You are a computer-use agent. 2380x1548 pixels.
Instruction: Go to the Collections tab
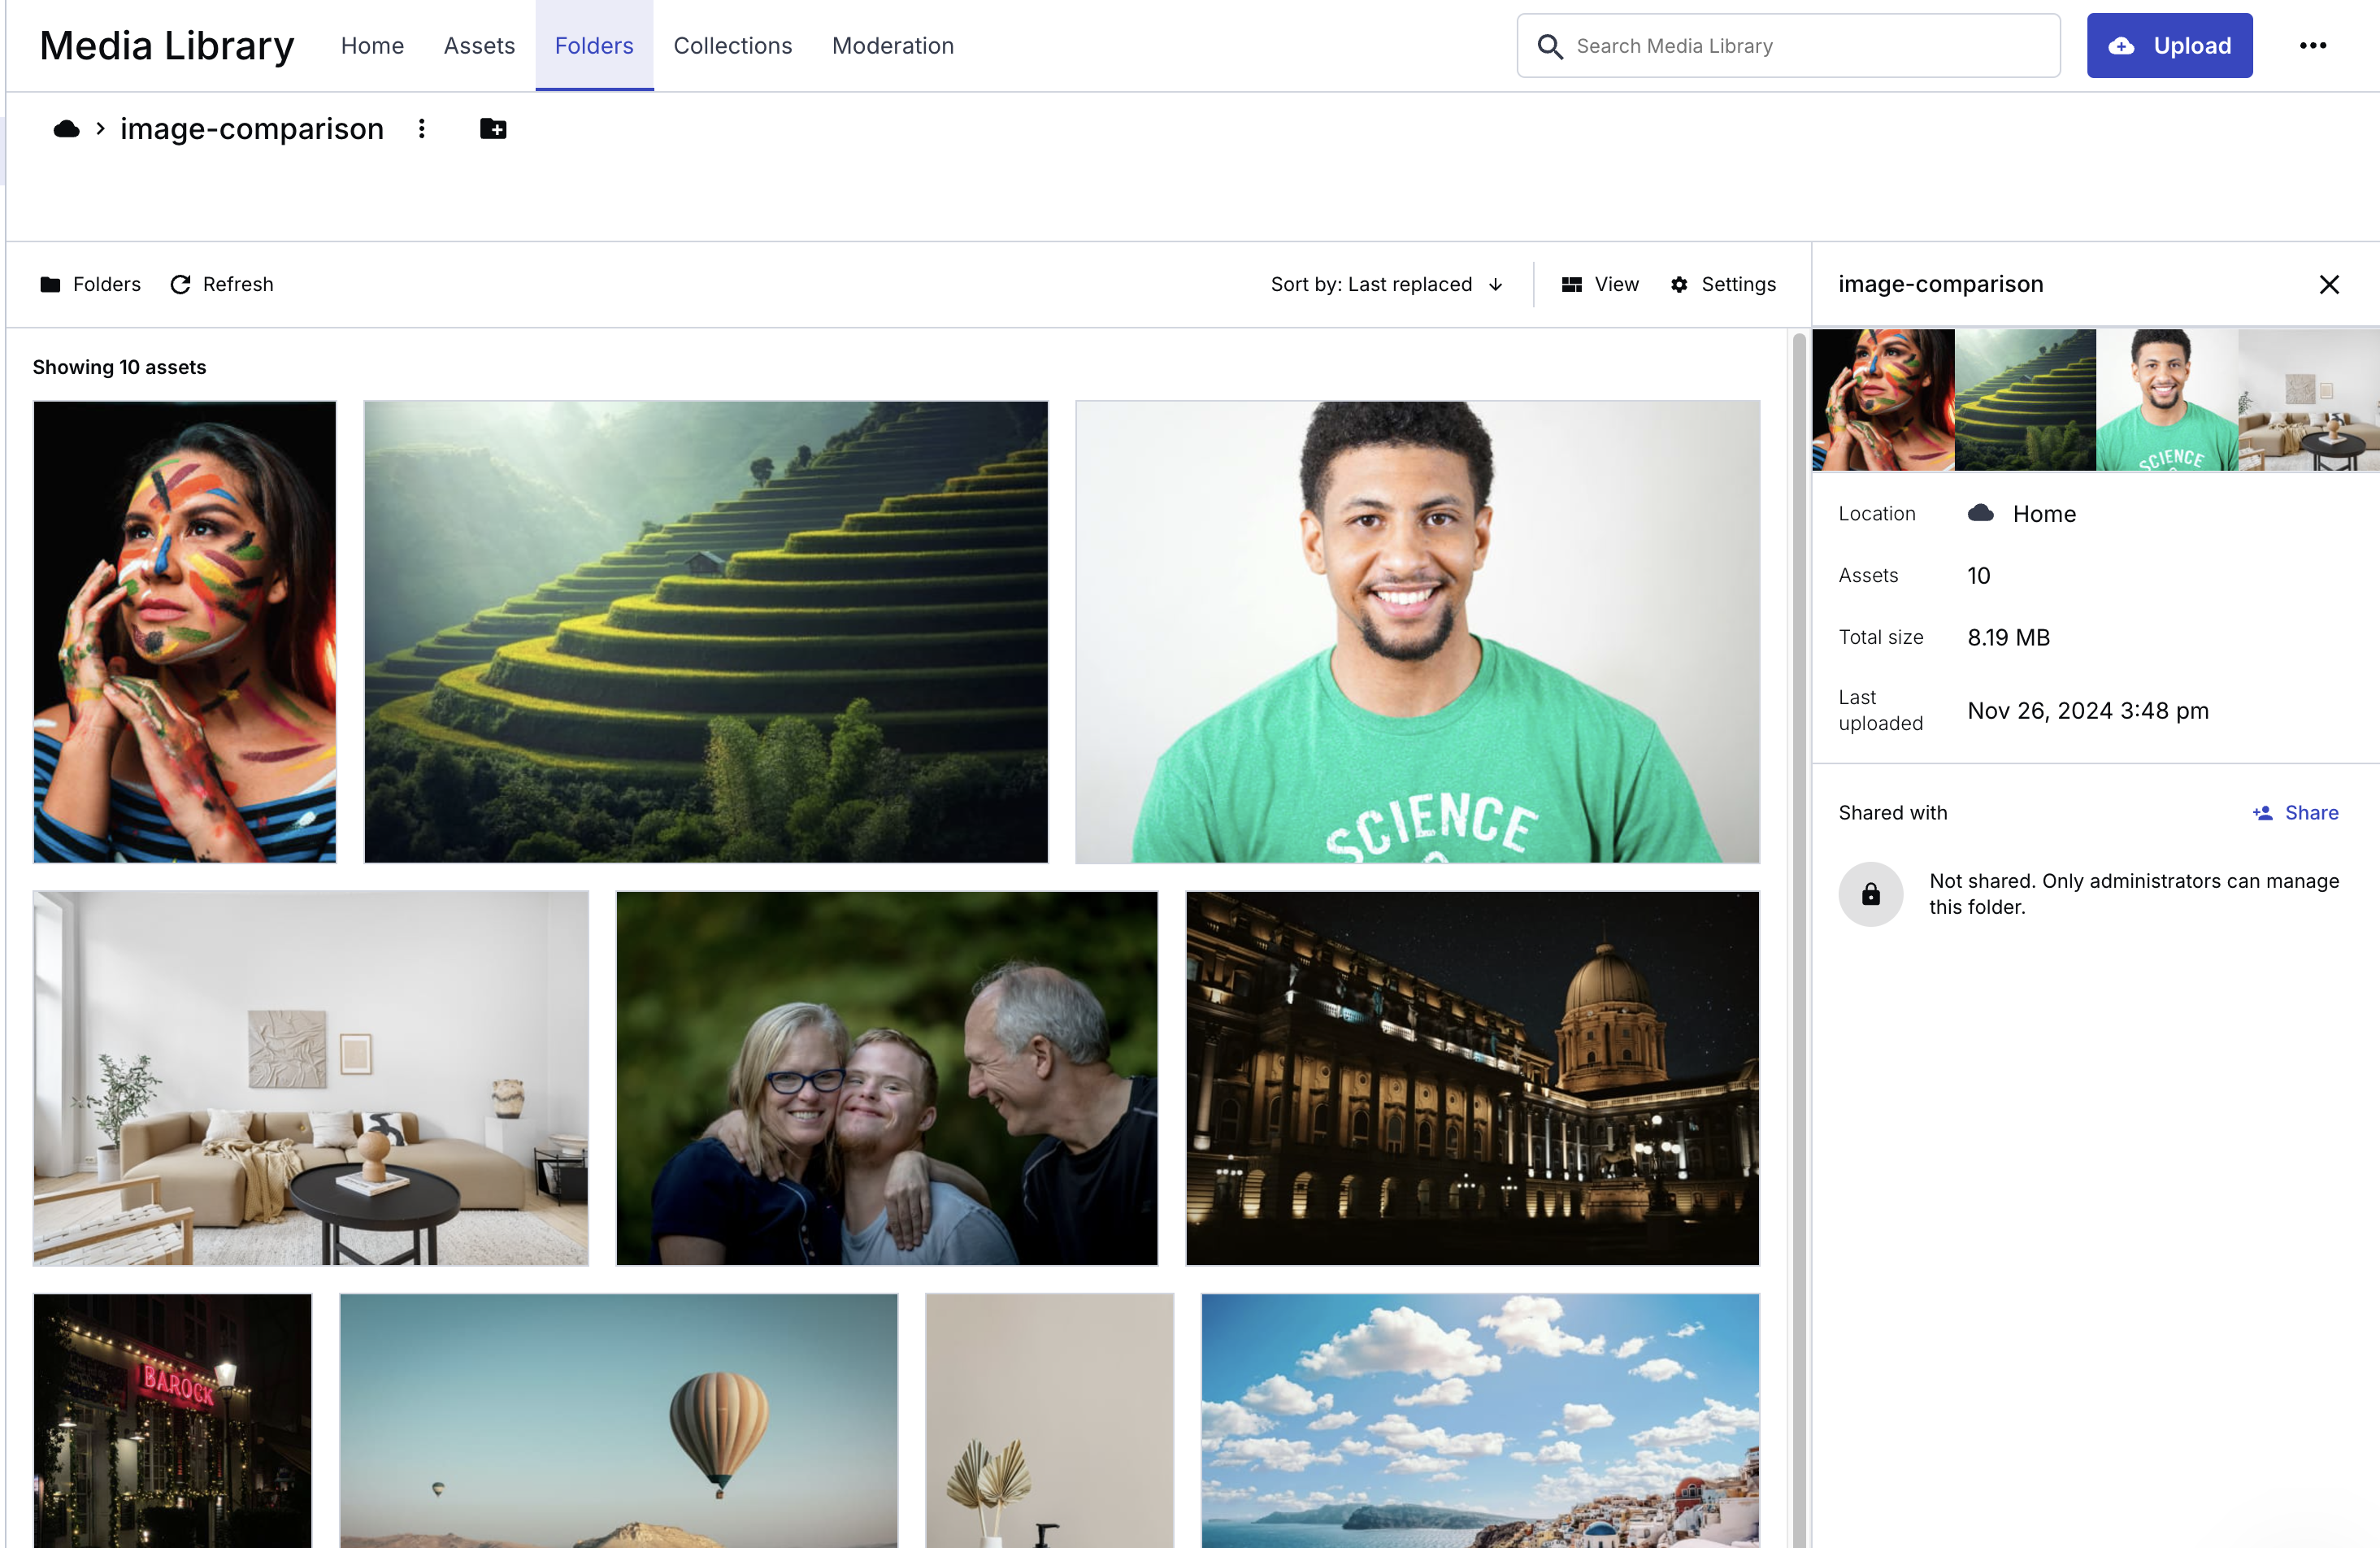click(732, 46)
